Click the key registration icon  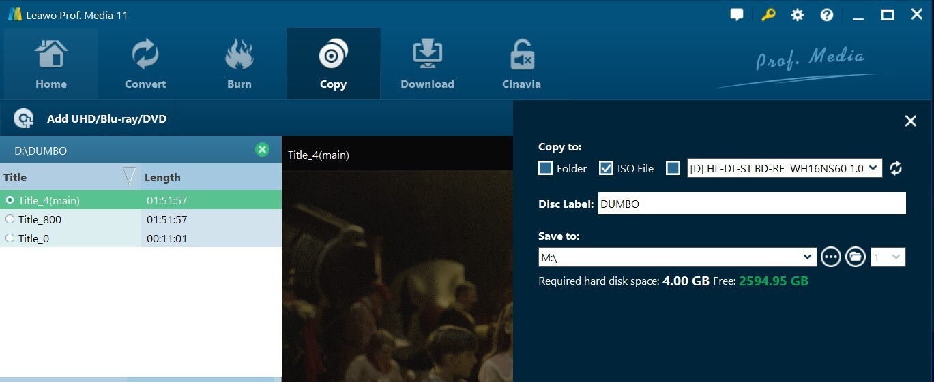768,15
